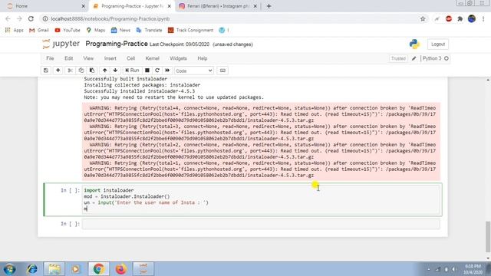The height and width of the screenshot is (276, 491).
Task: Open the Edit menu
Action: tap(68, 58)
